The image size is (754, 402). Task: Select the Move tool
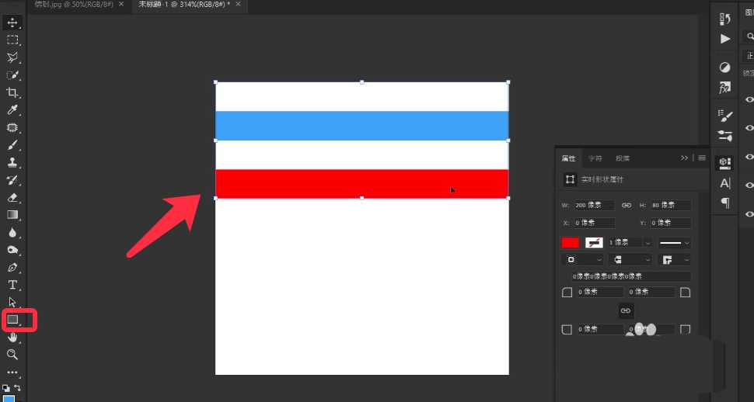point(12,23)
